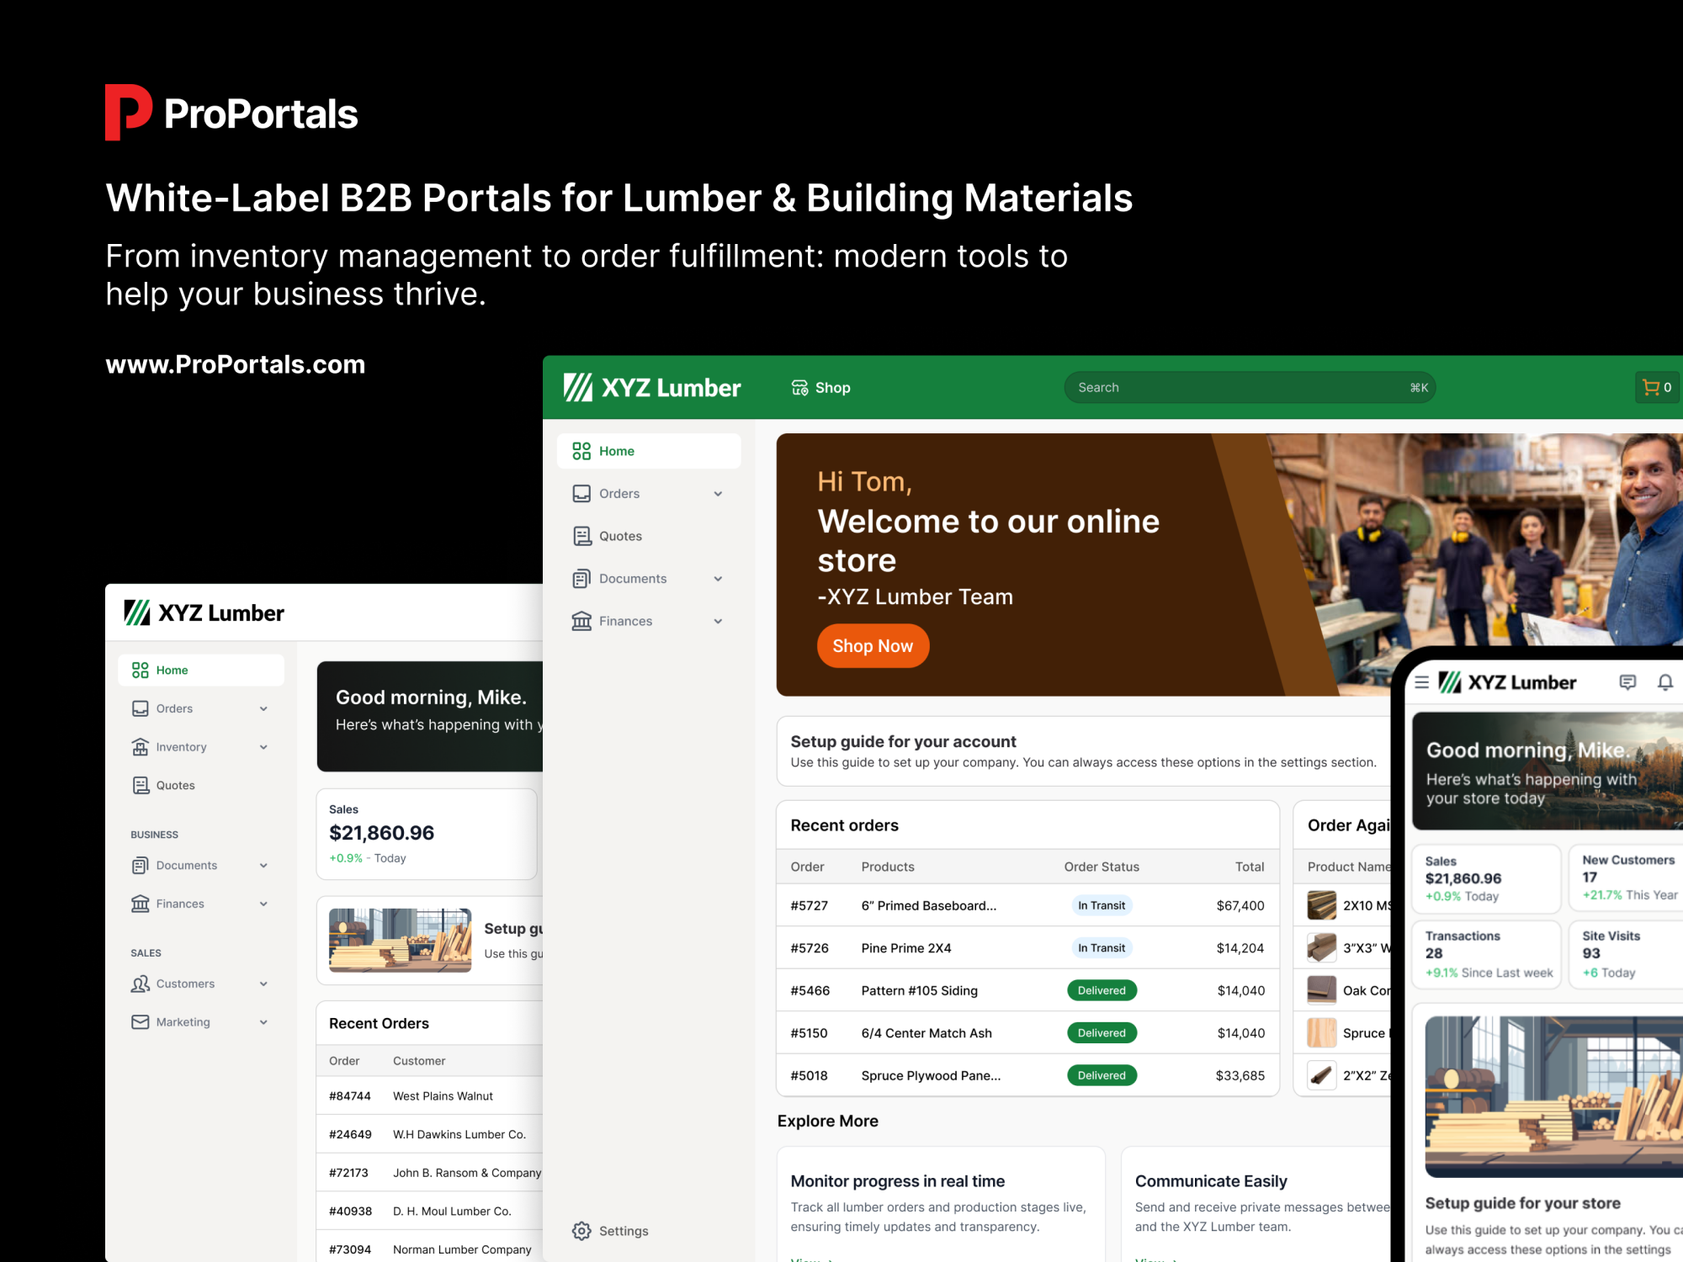Click the Customers people icon
1683x1262 pixels.
point(140,984)
